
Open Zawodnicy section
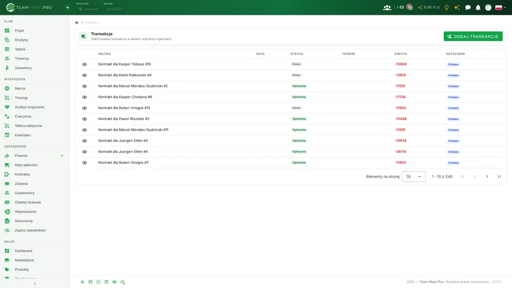[23, 68]
